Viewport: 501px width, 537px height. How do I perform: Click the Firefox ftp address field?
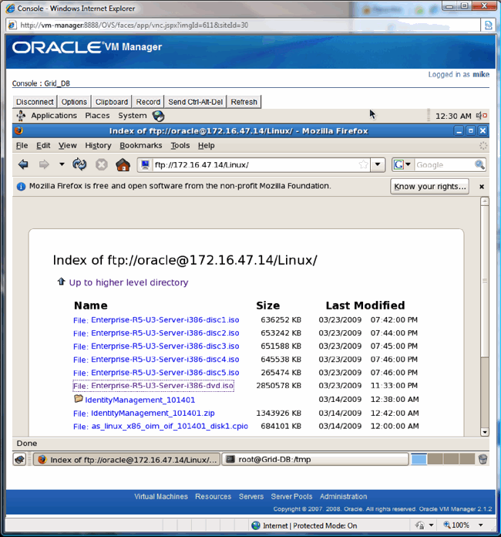(255, 165)
